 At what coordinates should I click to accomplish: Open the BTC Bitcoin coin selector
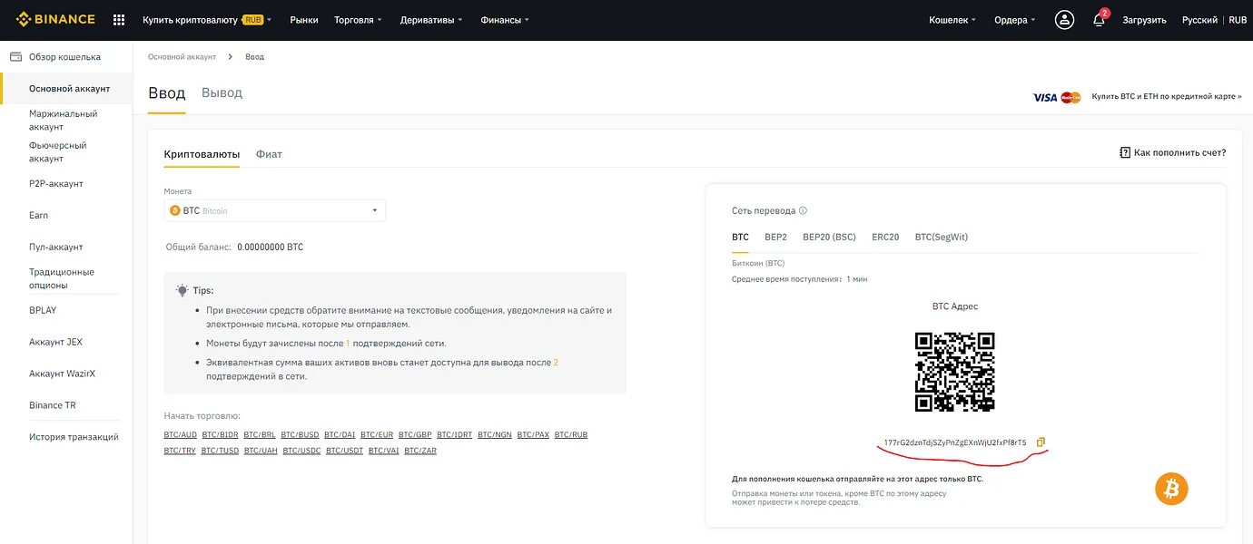coord(275,210)
